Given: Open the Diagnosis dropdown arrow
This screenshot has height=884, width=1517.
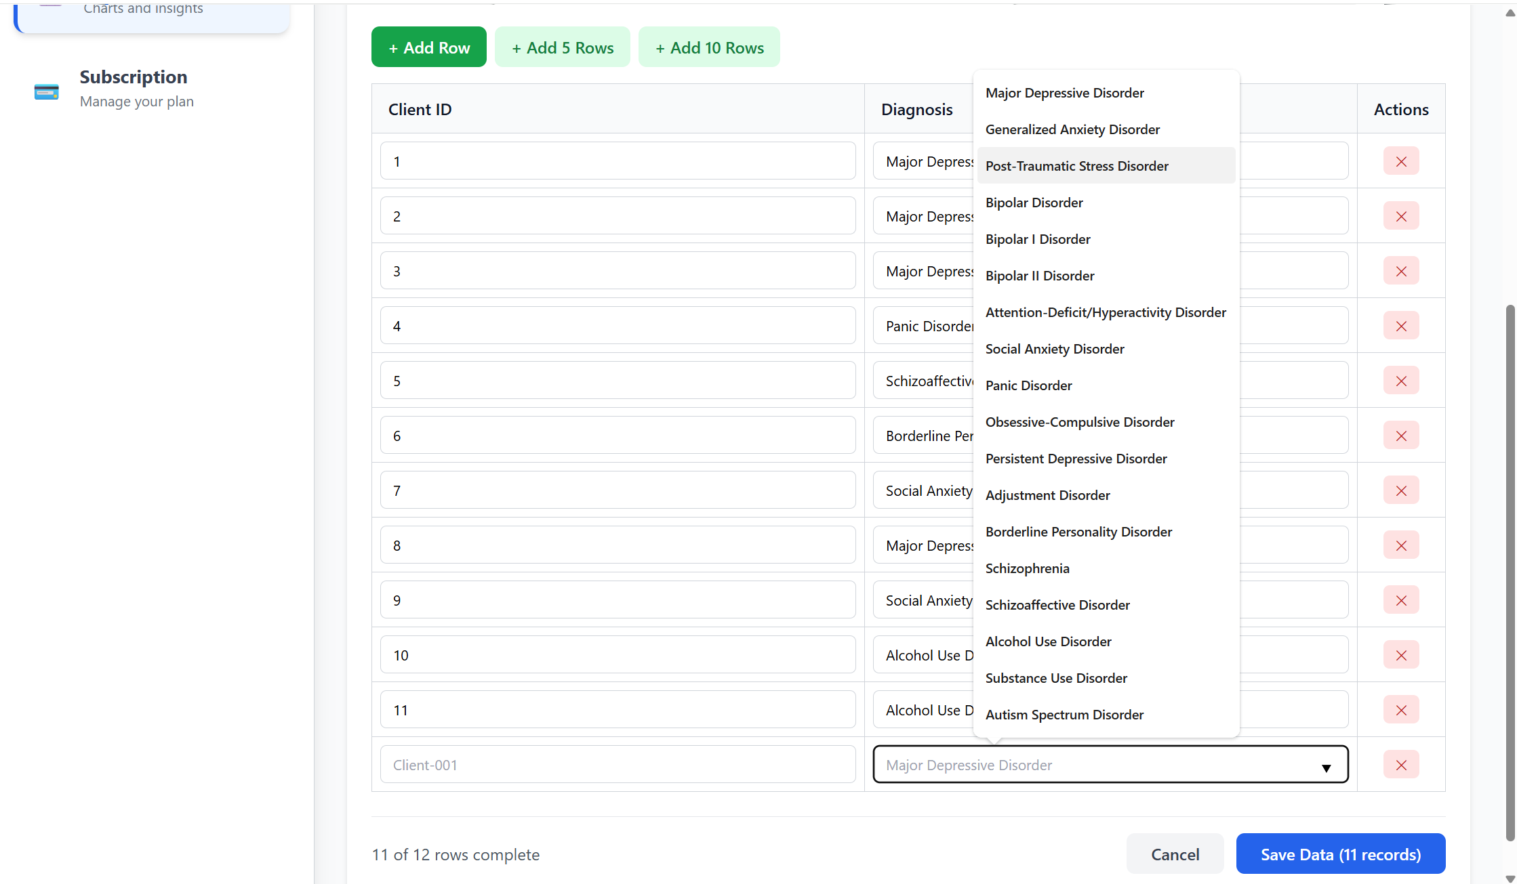Looking at the screenshot, I should click(x=1326, y=767).
